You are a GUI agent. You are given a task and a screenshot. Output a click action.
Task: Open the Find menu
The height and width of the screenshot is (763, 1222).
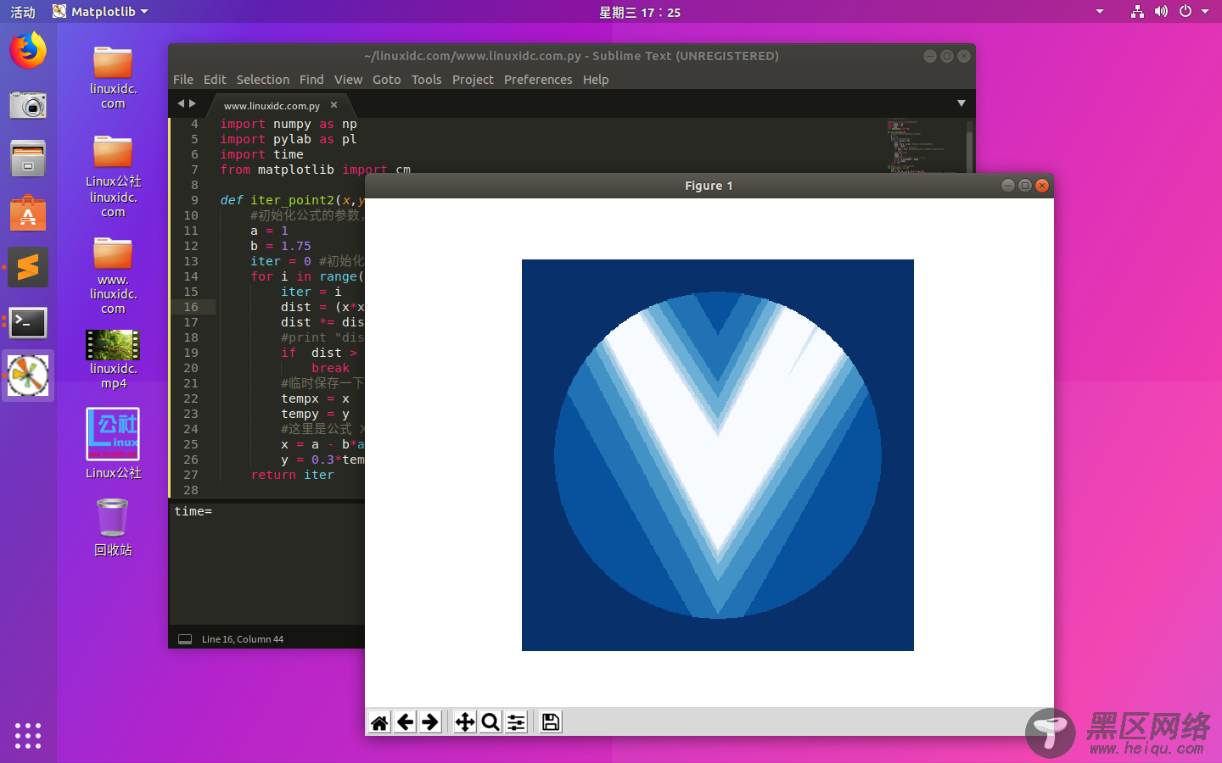pos(311,80)
